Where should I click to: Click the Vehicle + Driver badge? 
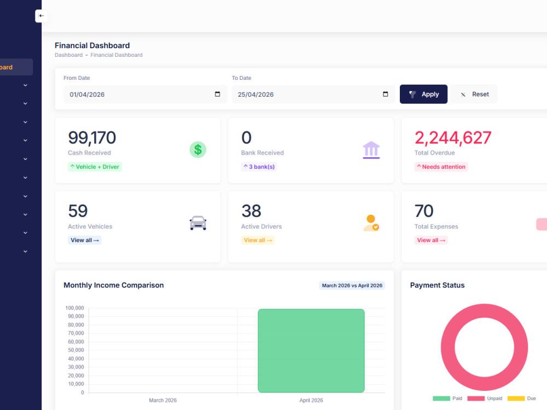95,167
